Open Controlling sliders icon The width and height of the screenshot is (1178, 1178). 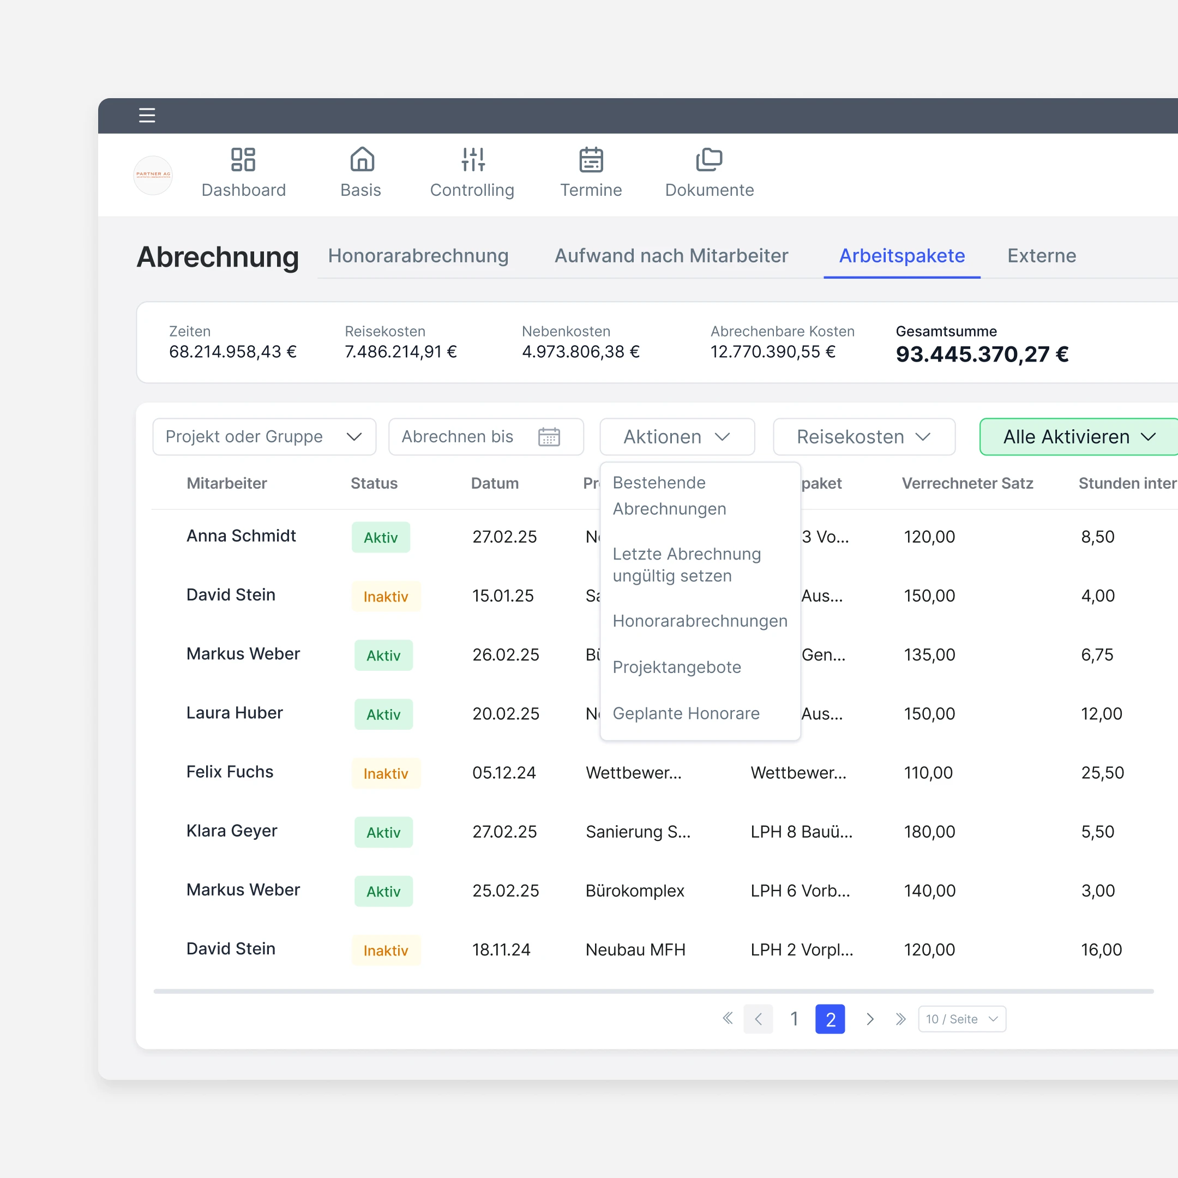click(x=472, y=160)
